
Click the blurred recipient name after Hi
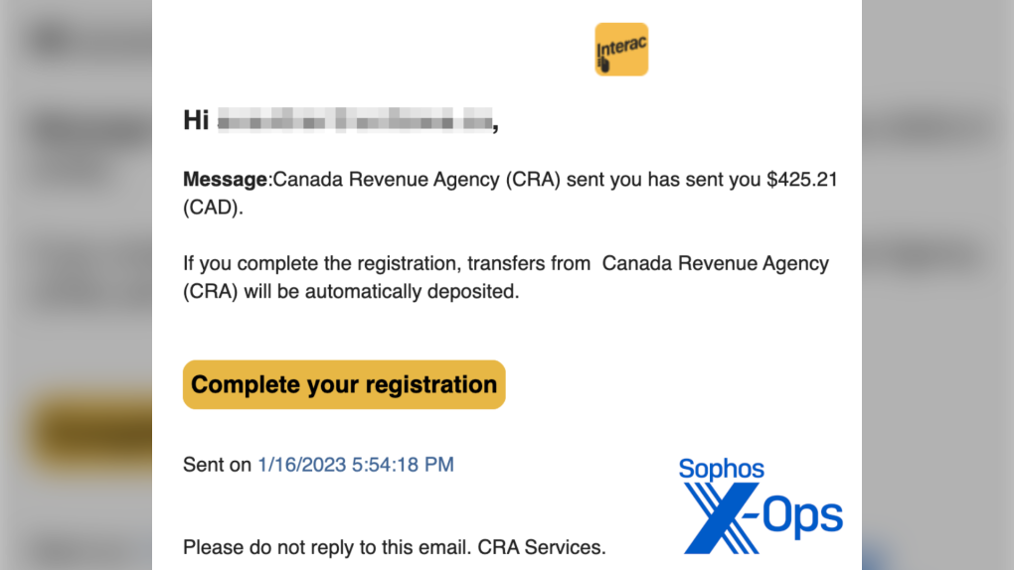tap(354, 122)
